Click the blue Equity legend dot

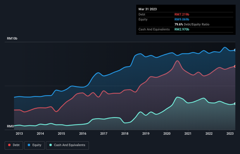(29, 145)
